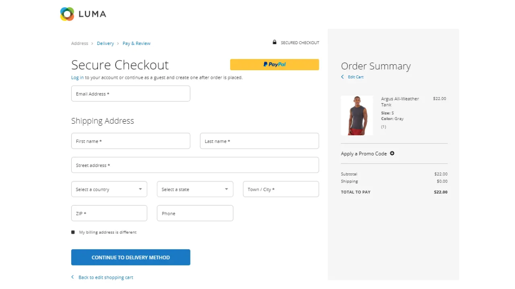Screen dimensions: 515x289
Task: Click the secured checkout padlock icon
Action: tap(275, 42)
